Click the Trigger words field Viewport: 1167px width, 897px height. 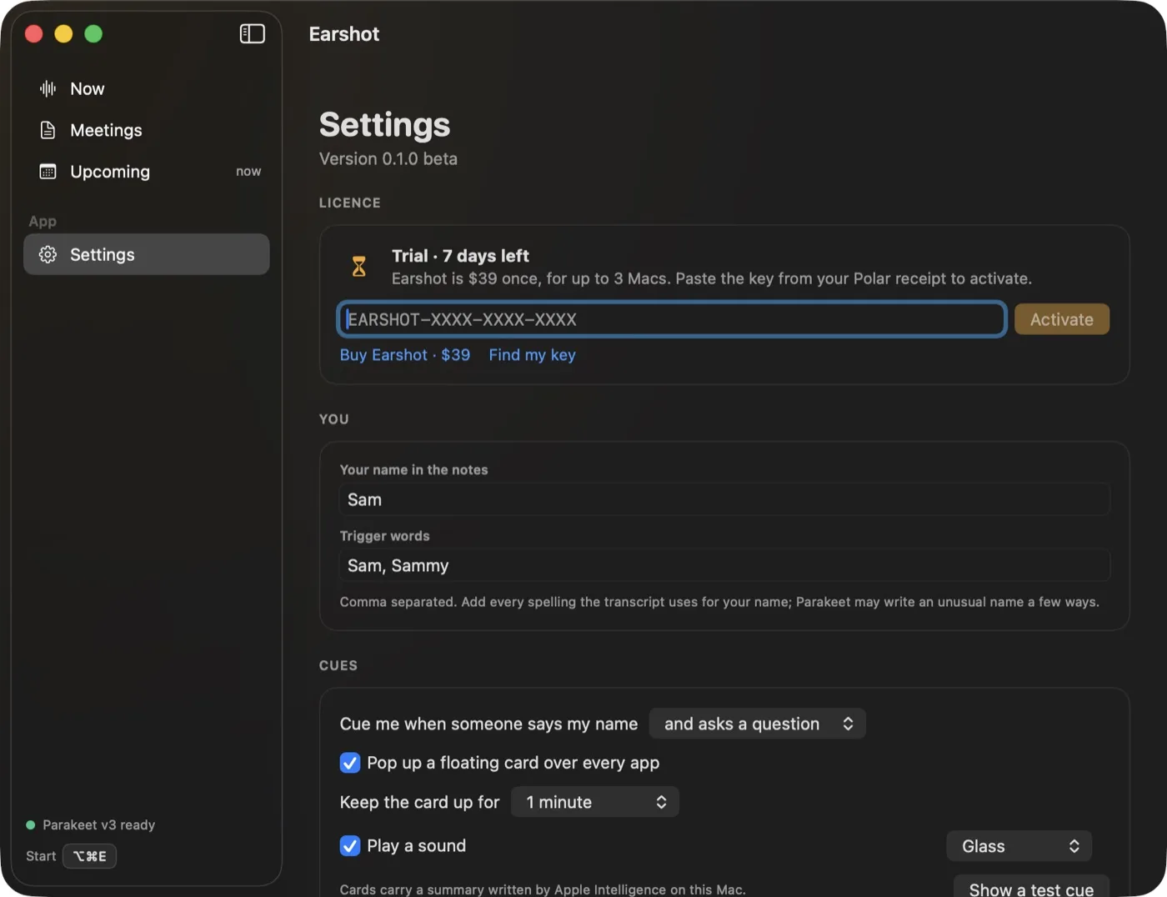724,565
